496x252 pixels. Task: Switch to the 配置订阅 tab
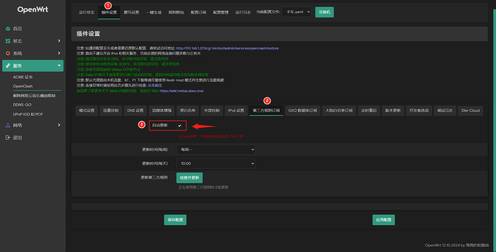[199, 12]
